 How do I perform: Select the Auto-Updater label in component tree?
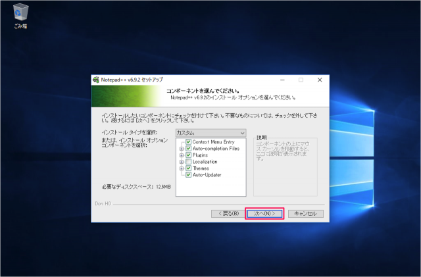point(207,175)
